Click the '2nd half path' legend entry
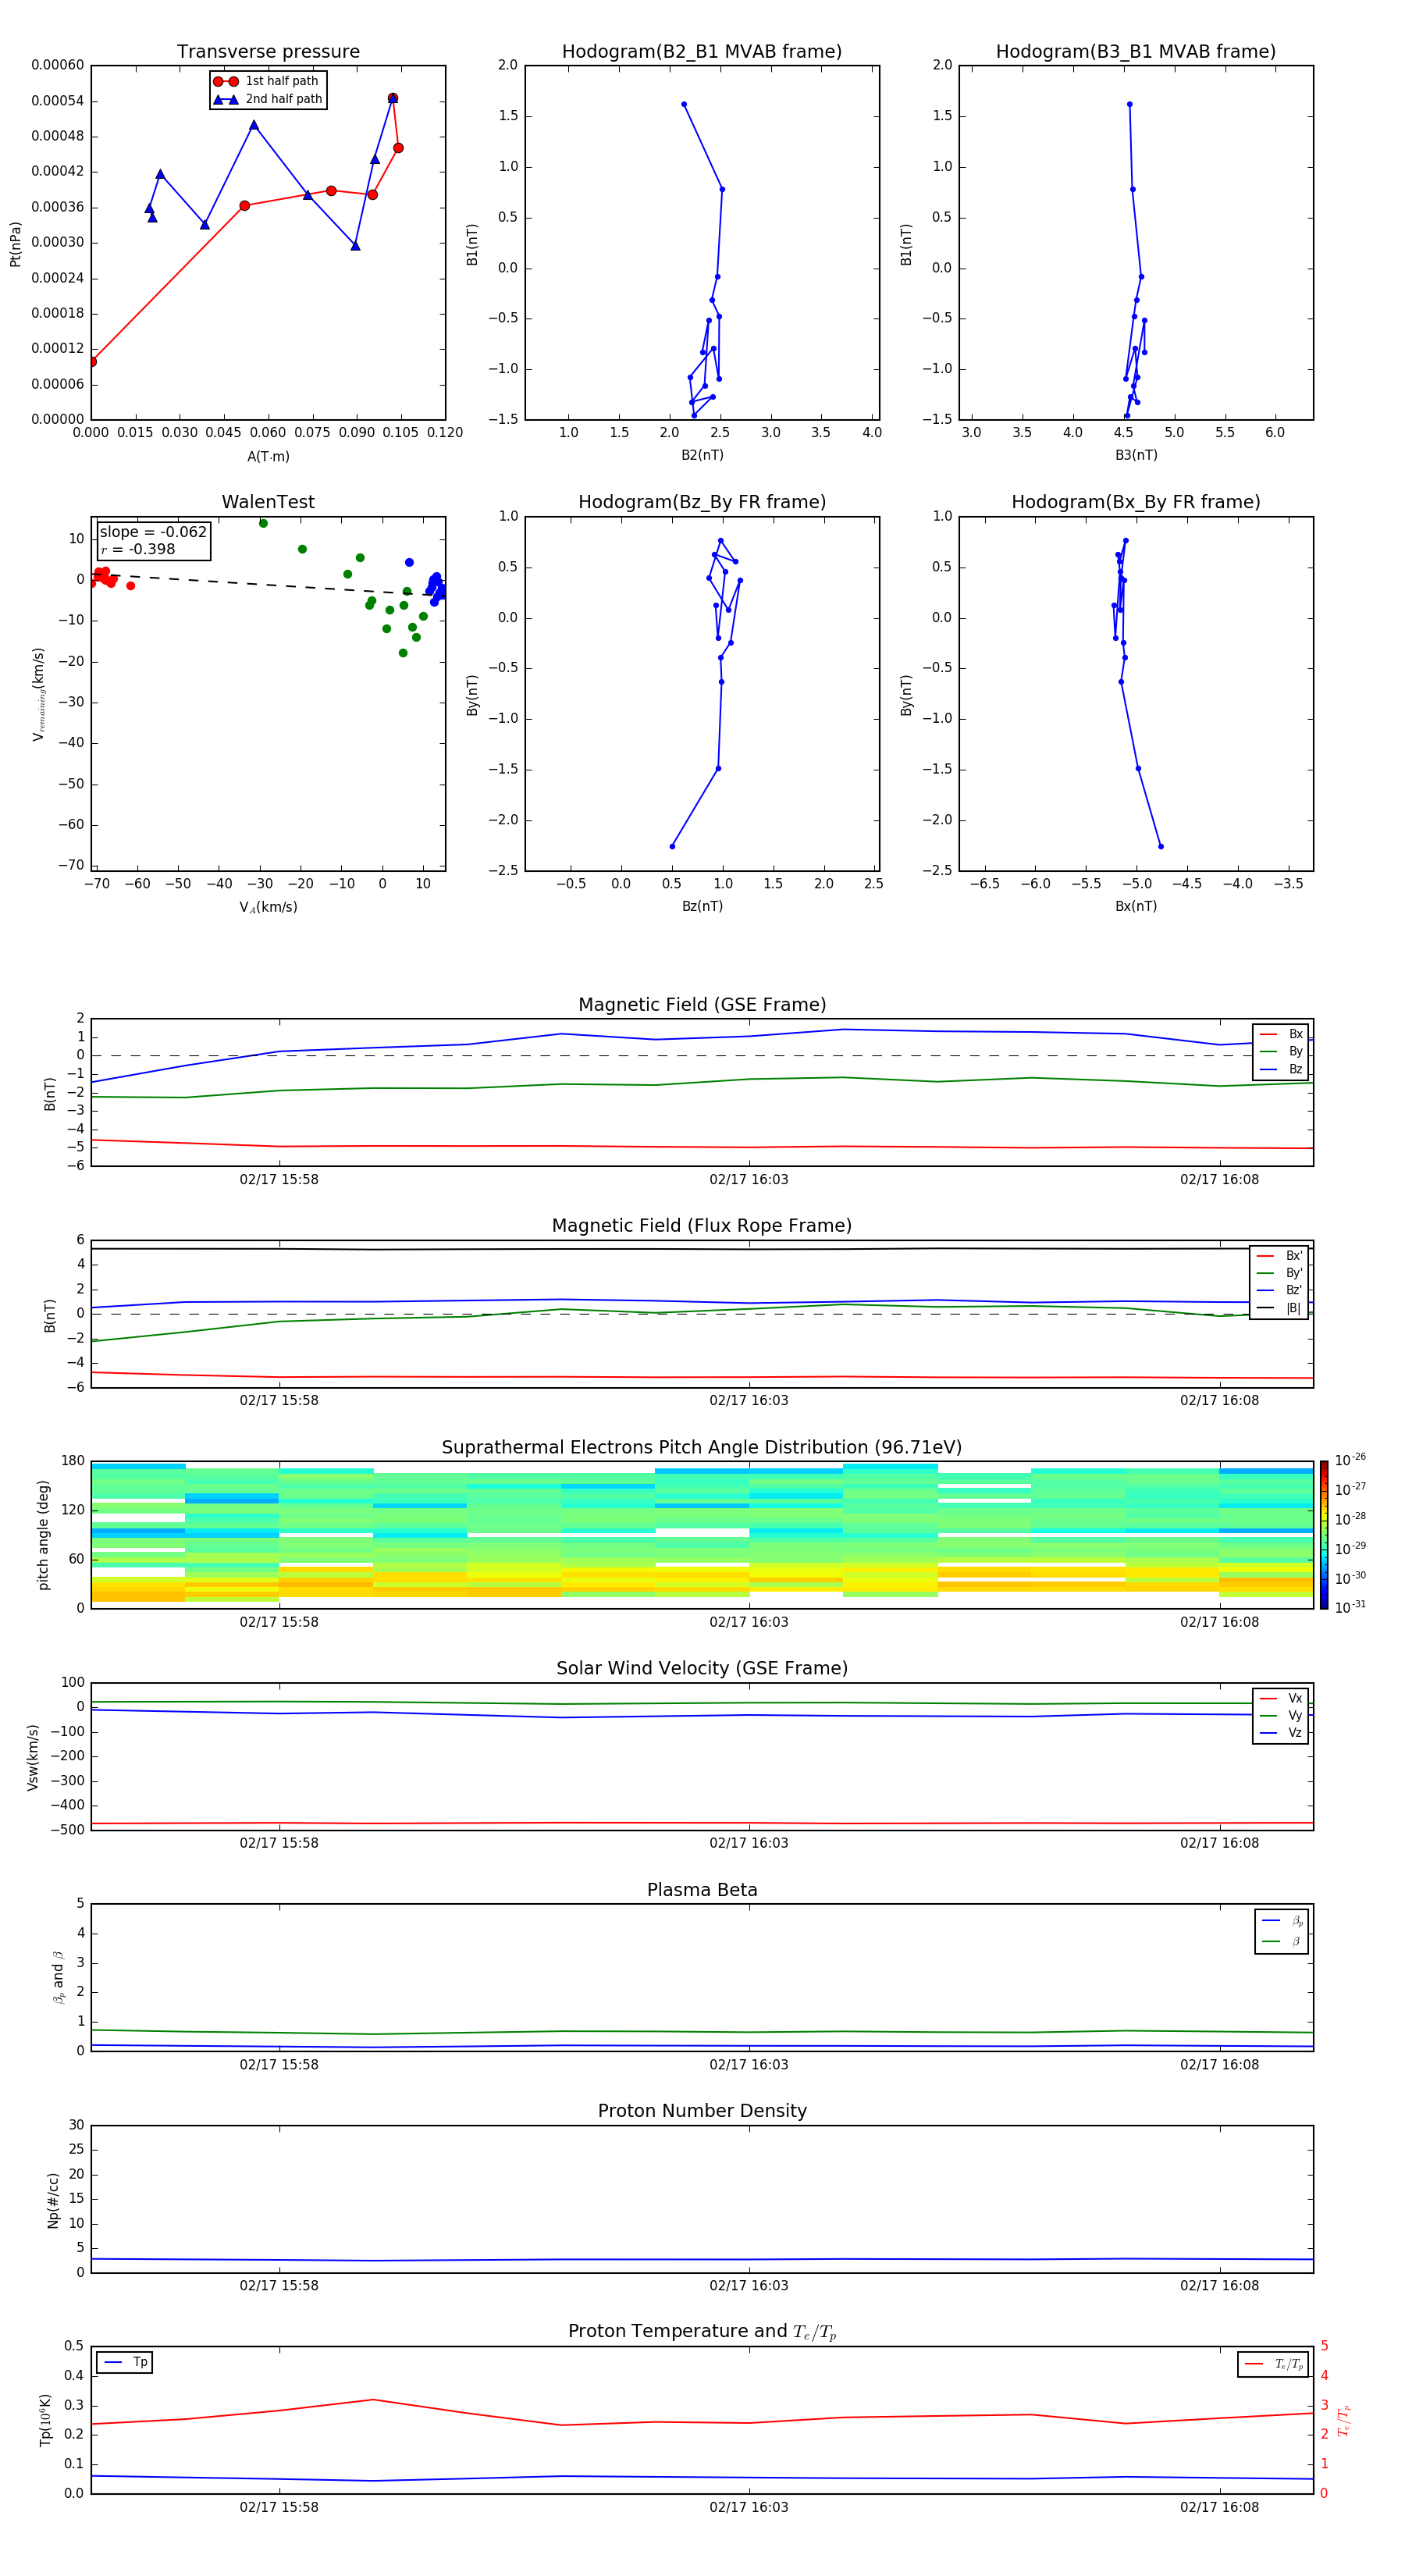Image resolution: width=1405 pixels, height=2576 pixels. pyautogui.click(x=267, y=99)
